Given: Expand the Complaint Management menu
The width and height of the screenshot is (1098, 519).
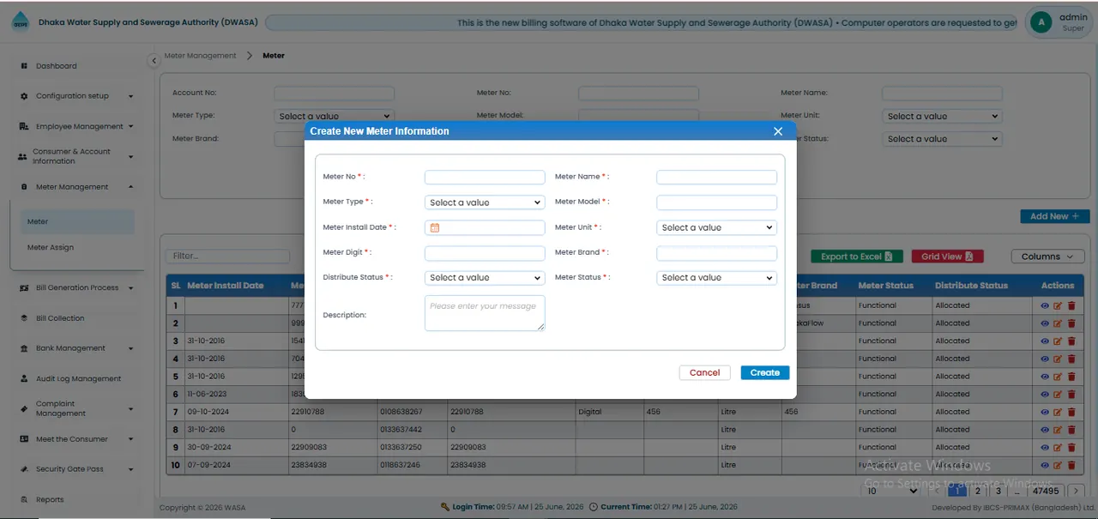Looking at the screenshot, I should 77,408.
